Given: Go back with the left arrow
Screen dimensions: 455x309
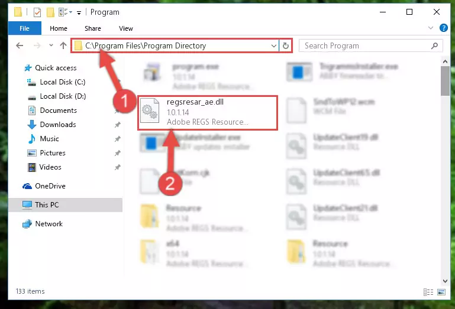Looking at the screenshot, I should click(x=20, y=45).
